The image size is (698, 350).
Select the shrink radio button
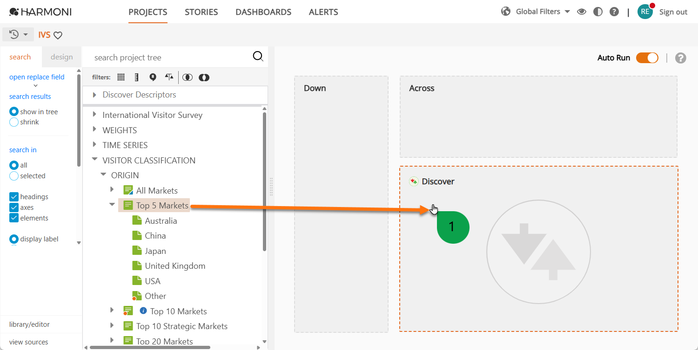(x=14, y=122)
